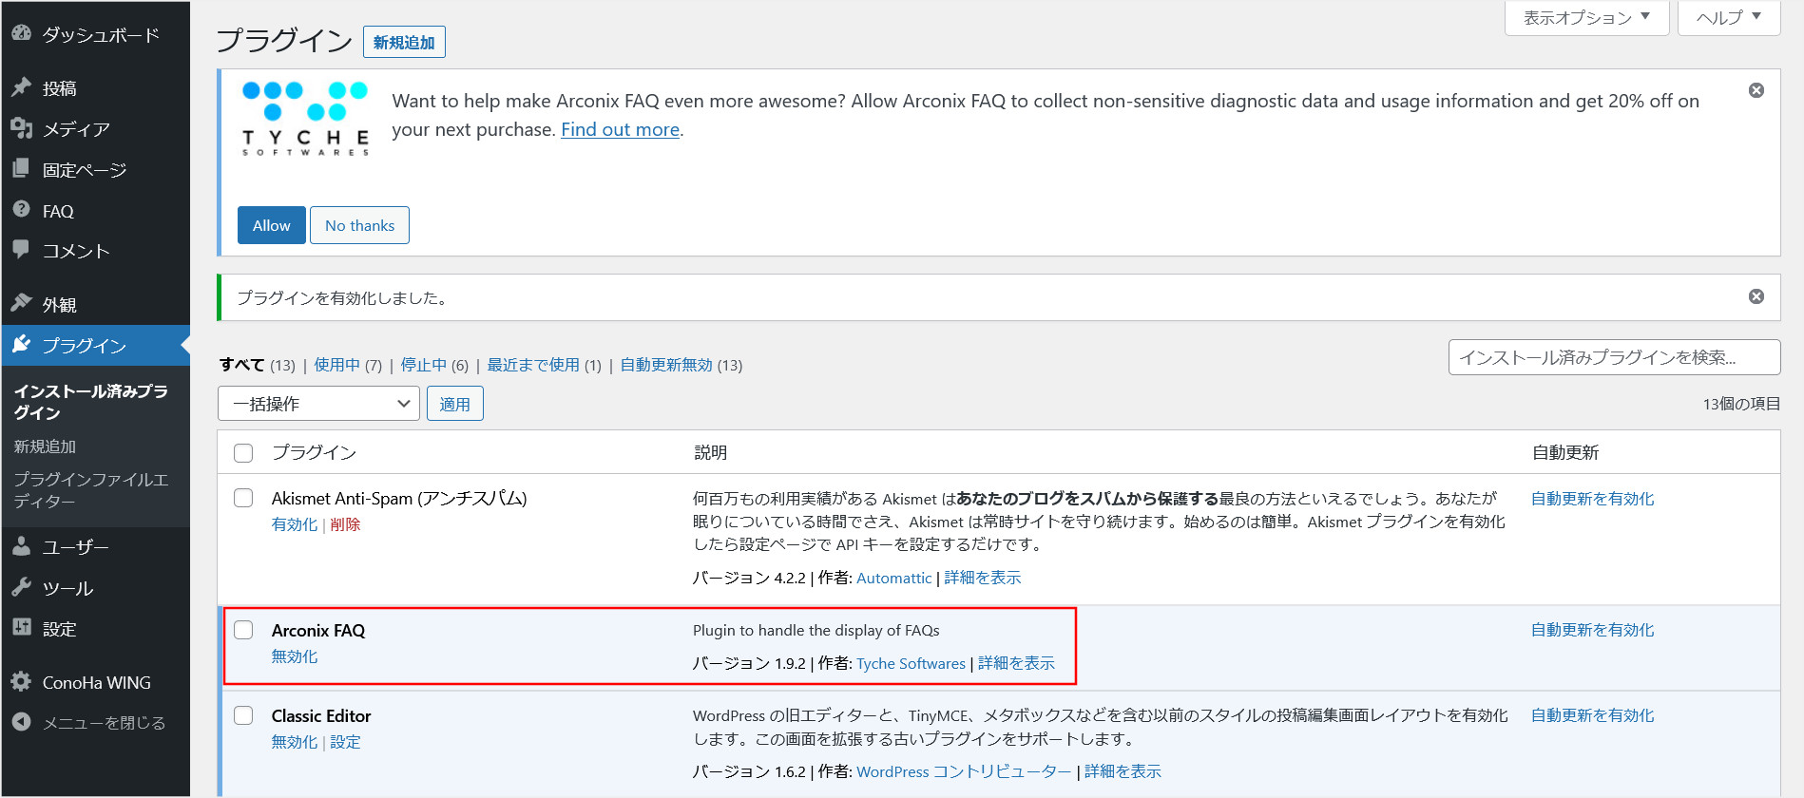Image resolution: width=1804 pixels, height=798 pixels.
Task: Toggle the select-all plugins checkbox
Action: coord(243,453)
